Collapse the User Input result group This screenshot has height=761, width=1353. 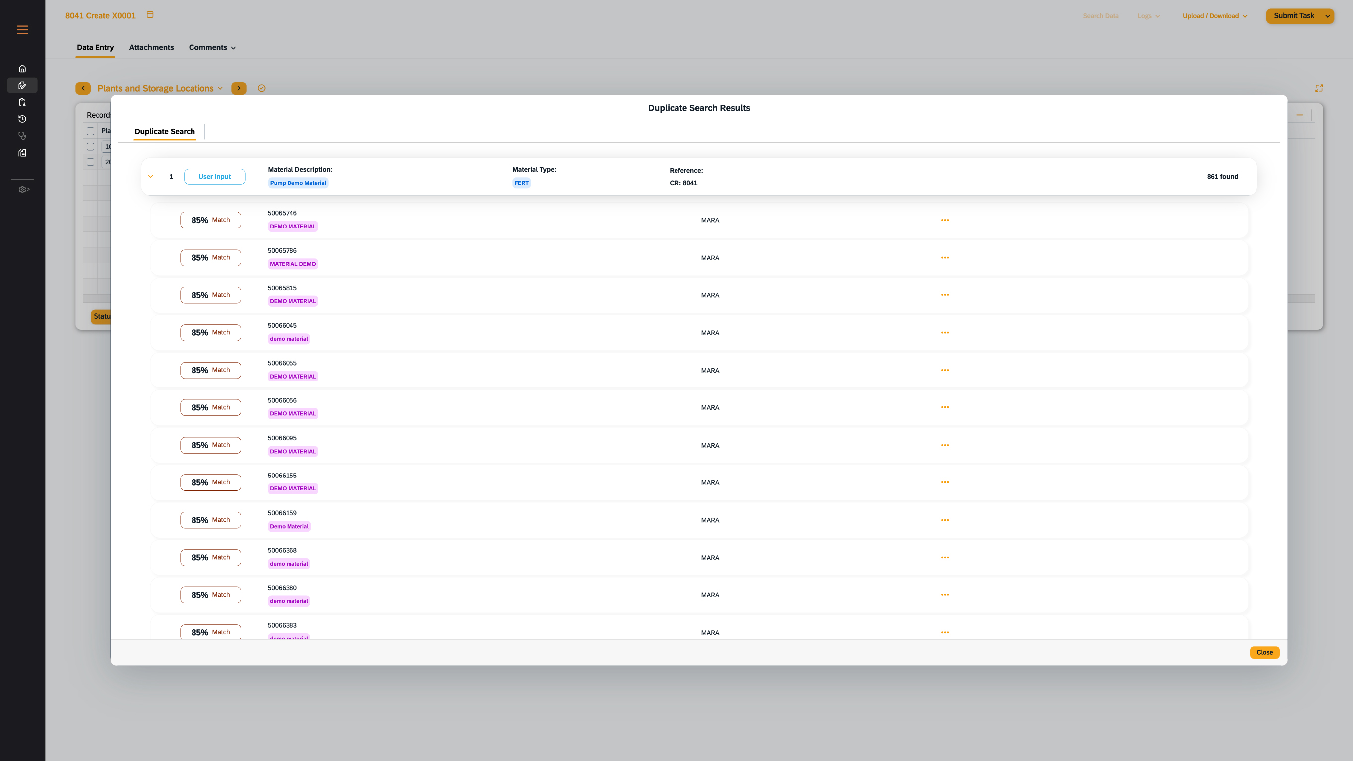pos(151,177)
